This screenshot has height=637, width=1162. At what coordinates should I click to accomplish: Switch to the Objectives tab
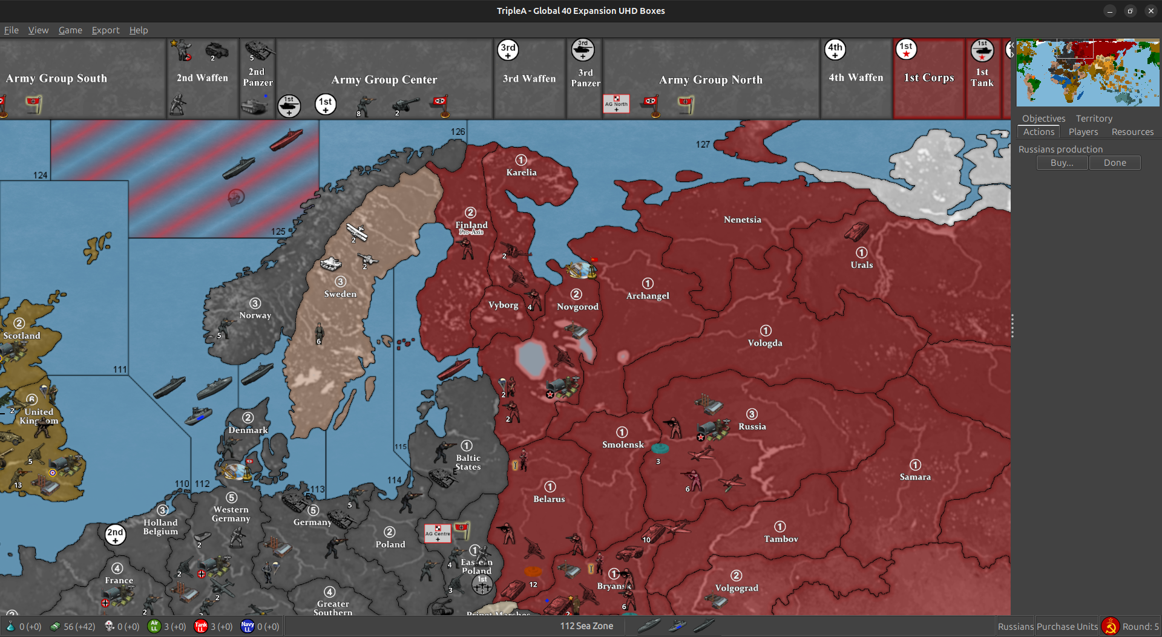click(1043, 119)
